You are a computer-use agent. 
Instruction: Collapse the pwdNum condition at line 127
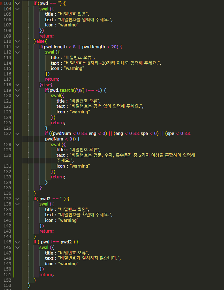point(17,134)
